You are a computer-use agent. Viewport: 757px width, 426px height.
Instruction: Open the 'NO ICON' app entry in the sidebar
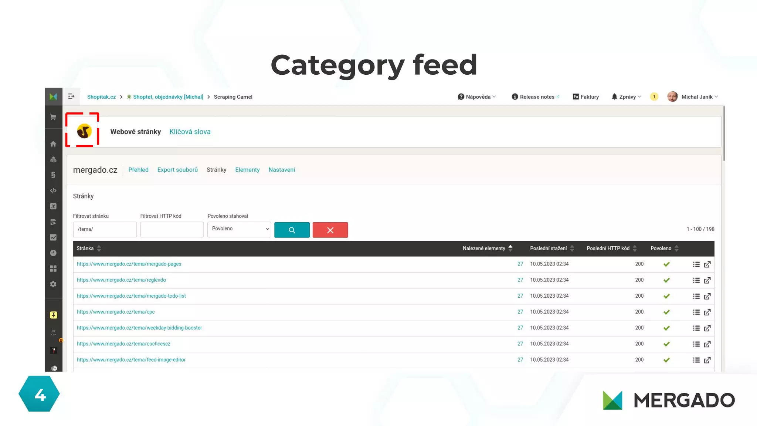click(54, 333)
